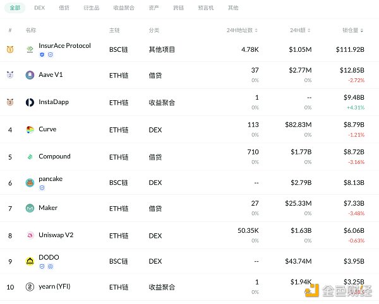The width and height of the screenshot is (379, 304).
Task: Select the 其他 tab
Action: [233, 8]
